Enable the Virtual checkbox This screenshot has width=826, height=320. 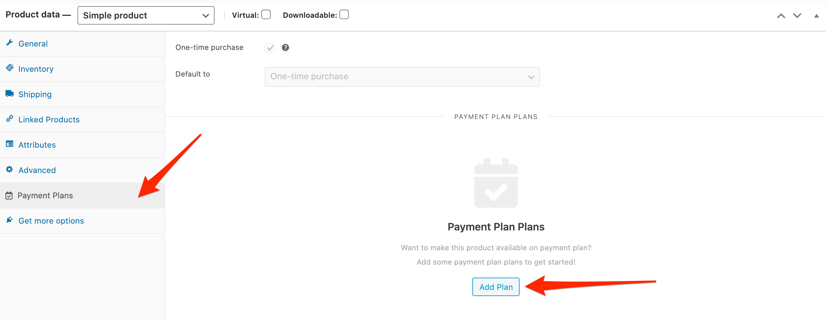266,15
